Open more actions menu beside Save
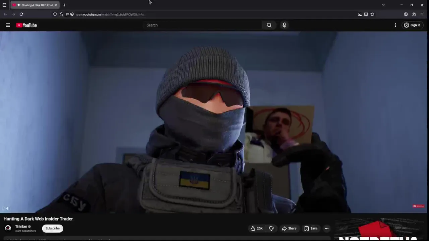The height and width of the screenshot is (241, 429). tap(326, 228)
